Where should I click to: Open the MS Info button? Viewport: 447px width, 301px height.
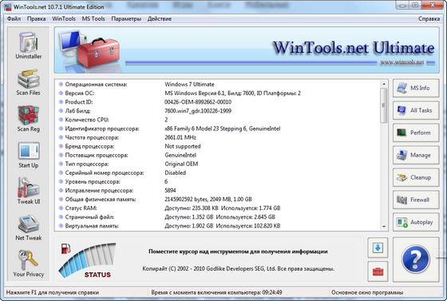[x=416, y=88]
